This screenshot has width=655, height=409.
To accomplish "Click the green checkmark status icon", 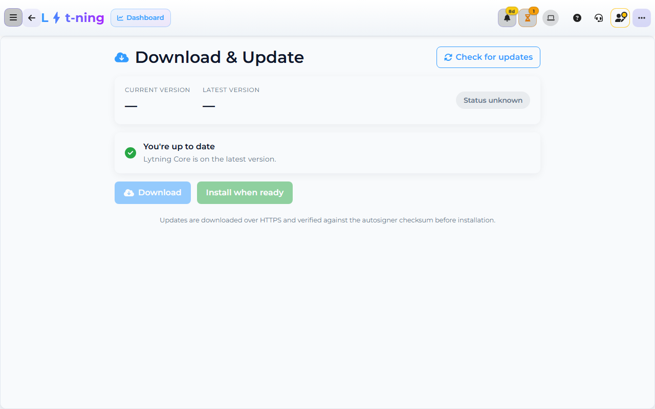I will tap(130, 153).
